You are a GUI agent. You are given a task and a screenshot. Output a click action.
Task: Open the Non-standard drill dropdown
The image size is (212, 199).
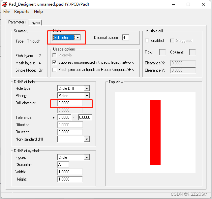pyautogui.click(x=74, y=139)
